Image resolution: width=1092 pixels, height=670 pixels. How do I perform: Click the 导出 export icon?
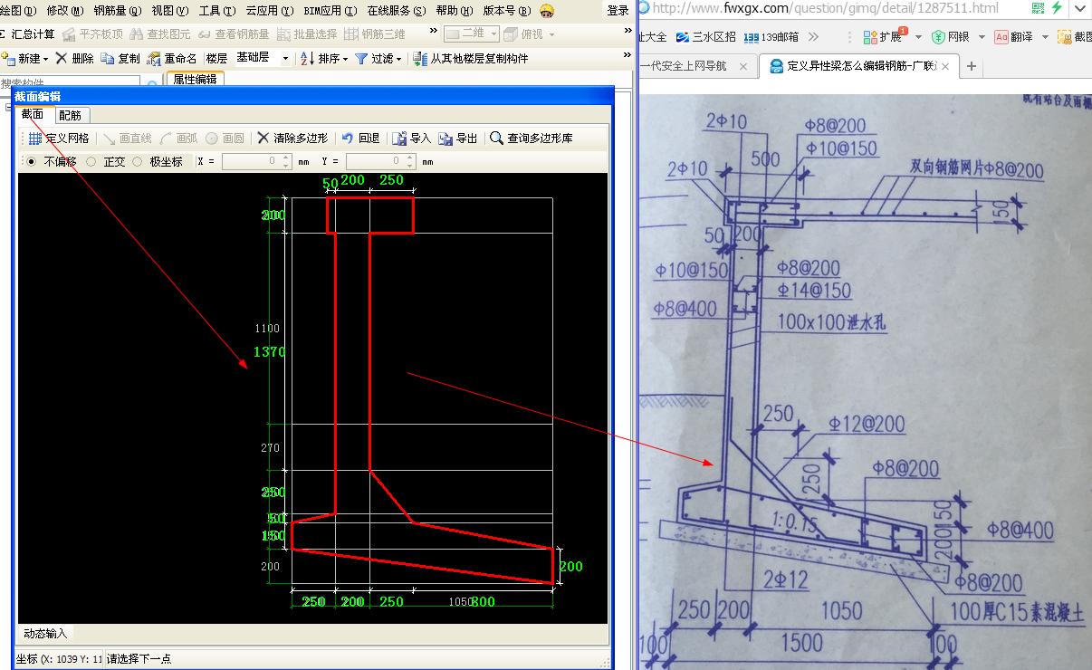click(445, 139)
